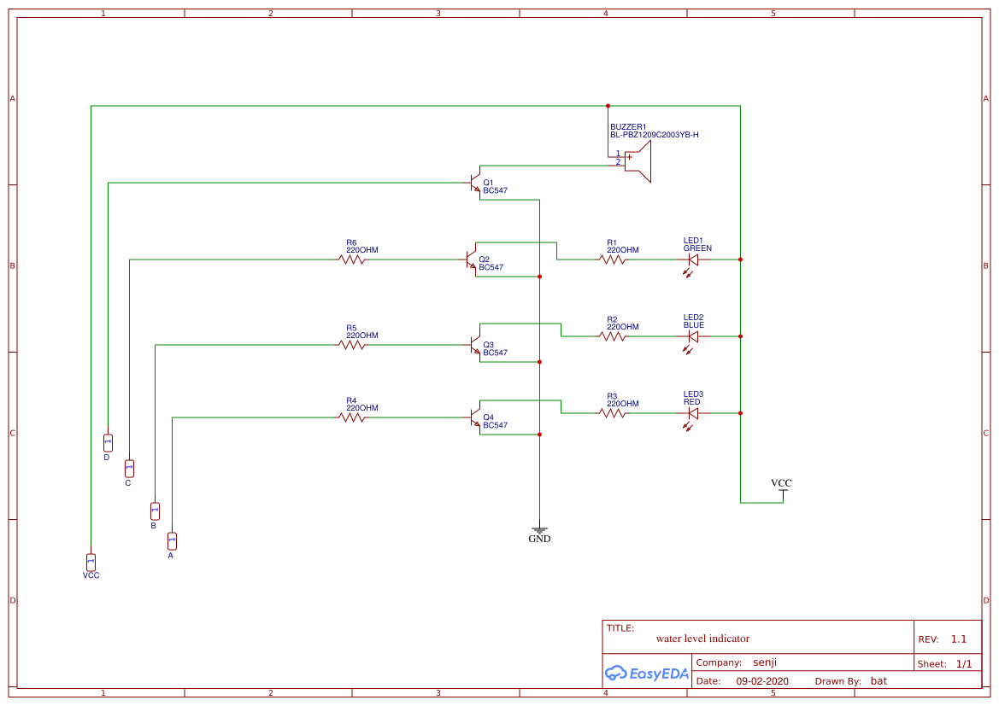999x706 pixels.
Task: Select probe connector B
Action: pyautogui.click(x=155, y=511)
